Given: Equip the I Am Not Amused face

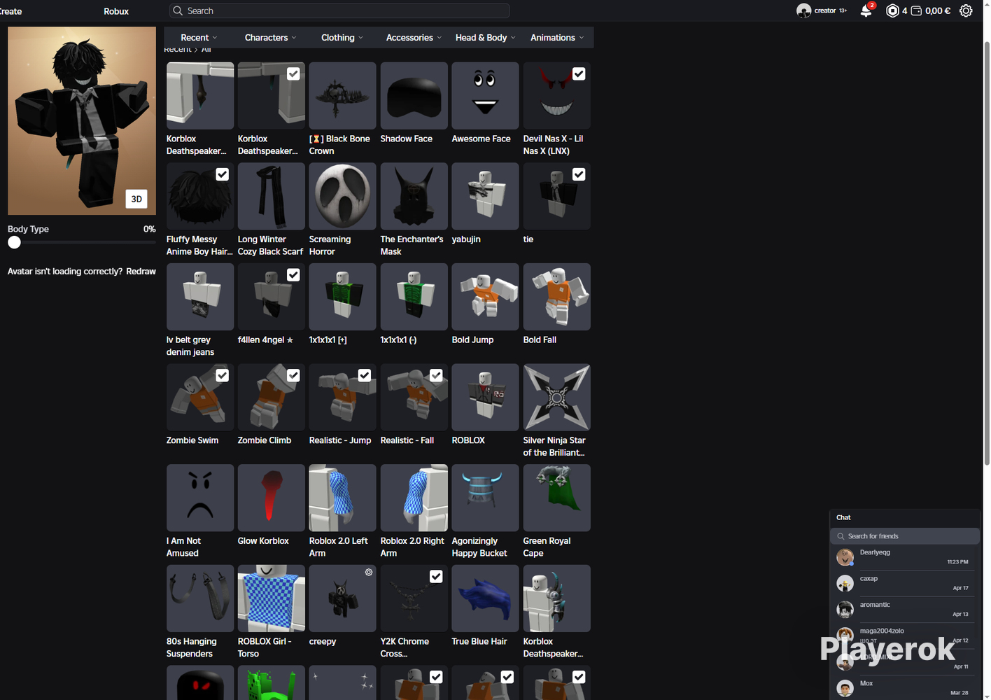Looking at the screenshot, I should [199, 498].
